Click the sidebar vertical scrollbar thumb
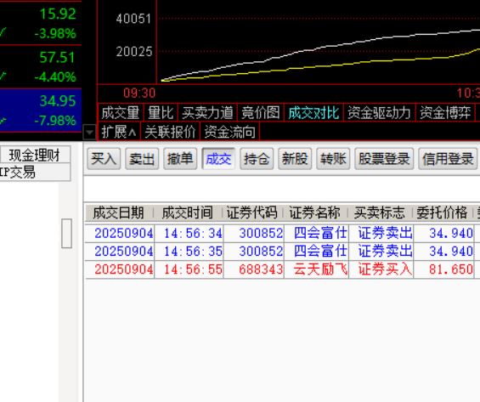The width and height of the screenshot is (480, 402). pos(67,234)
